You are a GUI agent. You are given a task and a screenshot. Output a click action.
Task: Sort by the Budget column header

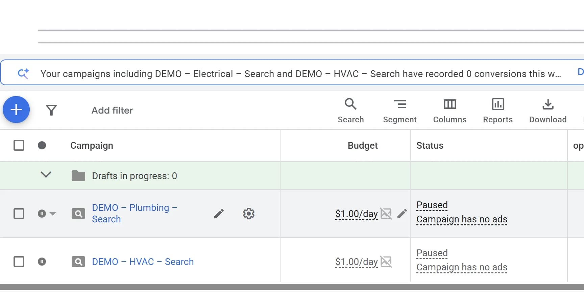pos(363,145)
